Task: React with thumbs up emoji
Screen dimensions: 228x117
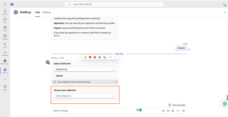Action: coord(85,57)
